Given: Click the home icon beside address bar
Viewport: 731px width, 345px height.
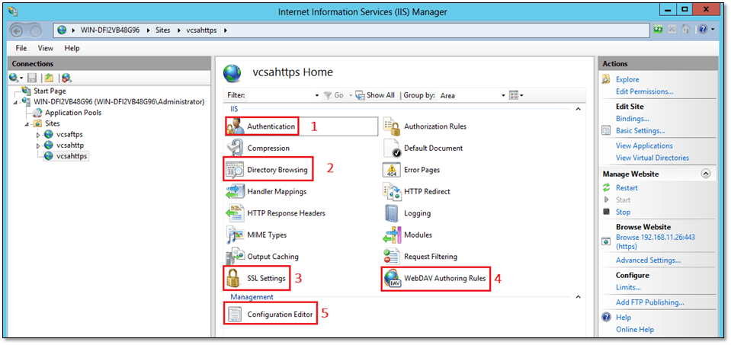Looking at the screenshot, I should coord(685,30).
